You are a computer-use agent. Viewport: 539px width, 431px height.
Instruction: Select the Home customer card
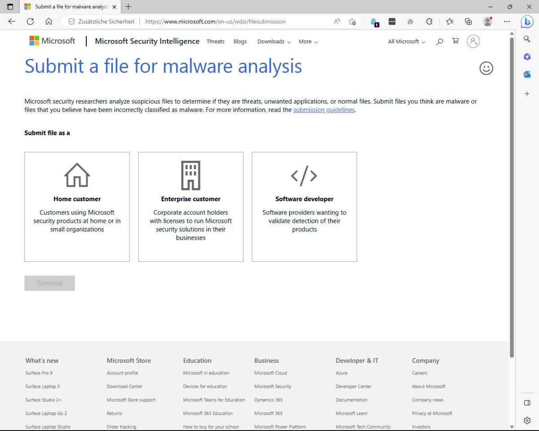tap(77, 207)
